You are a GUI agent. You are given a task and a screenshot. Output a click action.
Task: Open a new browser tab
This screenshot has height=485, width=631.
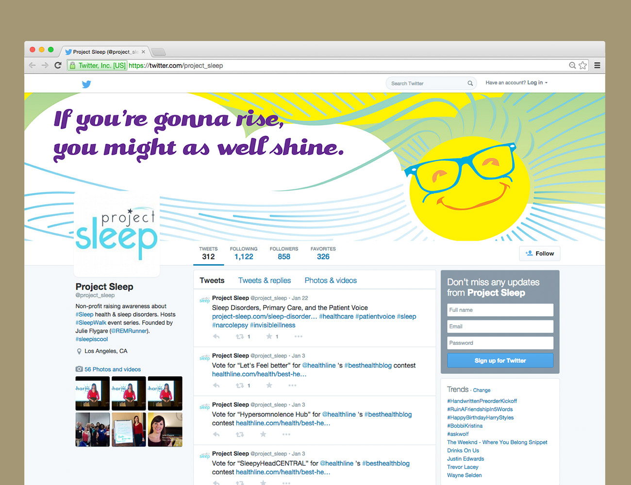pos(158,52)
